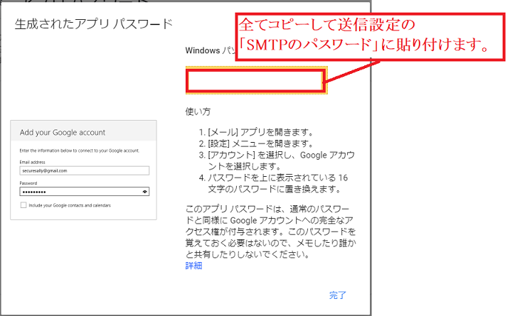Toggle the password reveal eye icon
Screen dimensions: 510x316
coord(144,192)
